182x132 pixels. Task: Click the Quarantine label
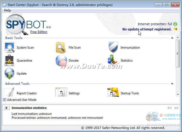[x=24, y=61]
